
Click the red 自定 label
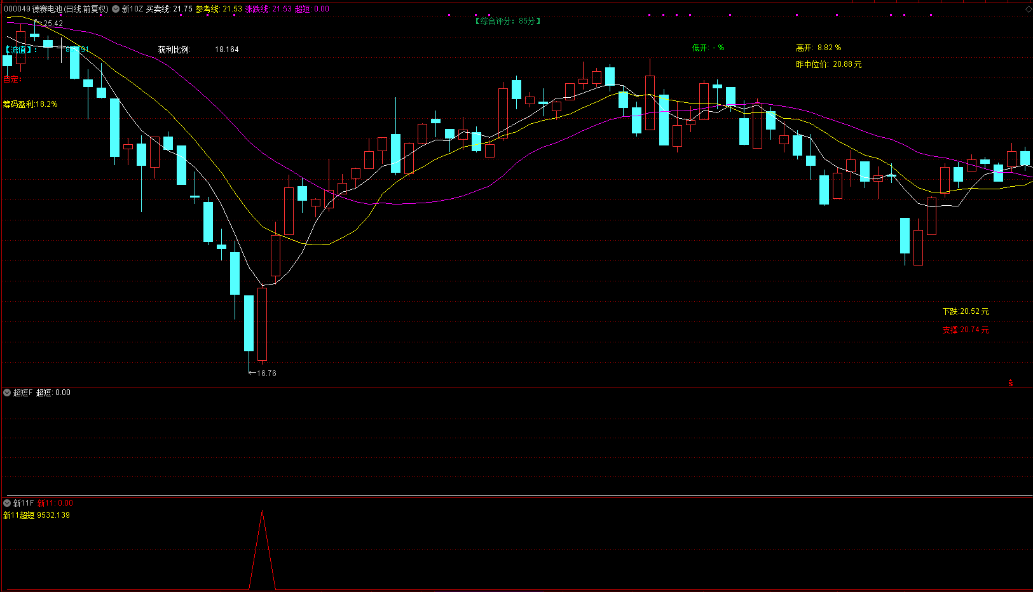(13, 79)
